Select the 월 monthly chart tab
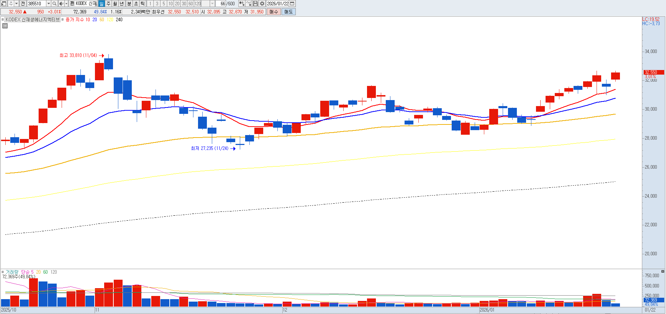Screen dimensions: 666x314 point(115,4)
